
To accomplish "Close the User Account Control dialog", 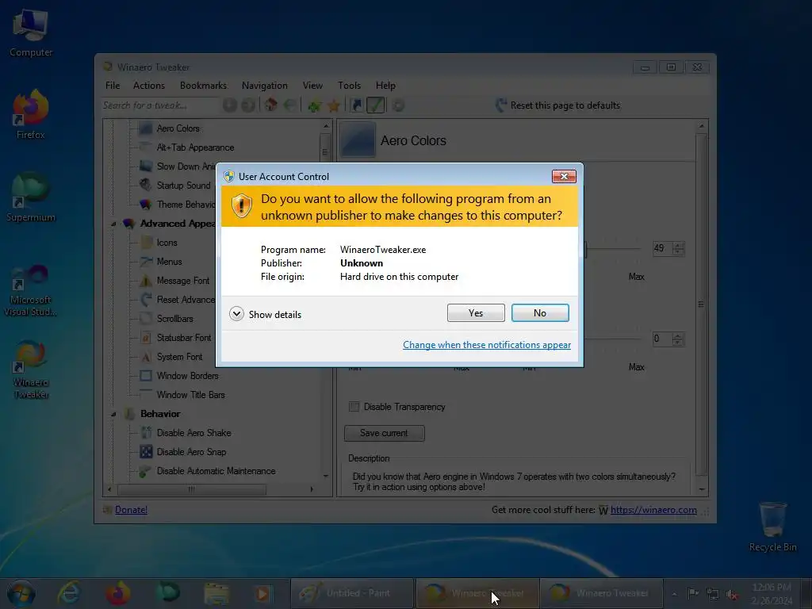I will point(564,177).
